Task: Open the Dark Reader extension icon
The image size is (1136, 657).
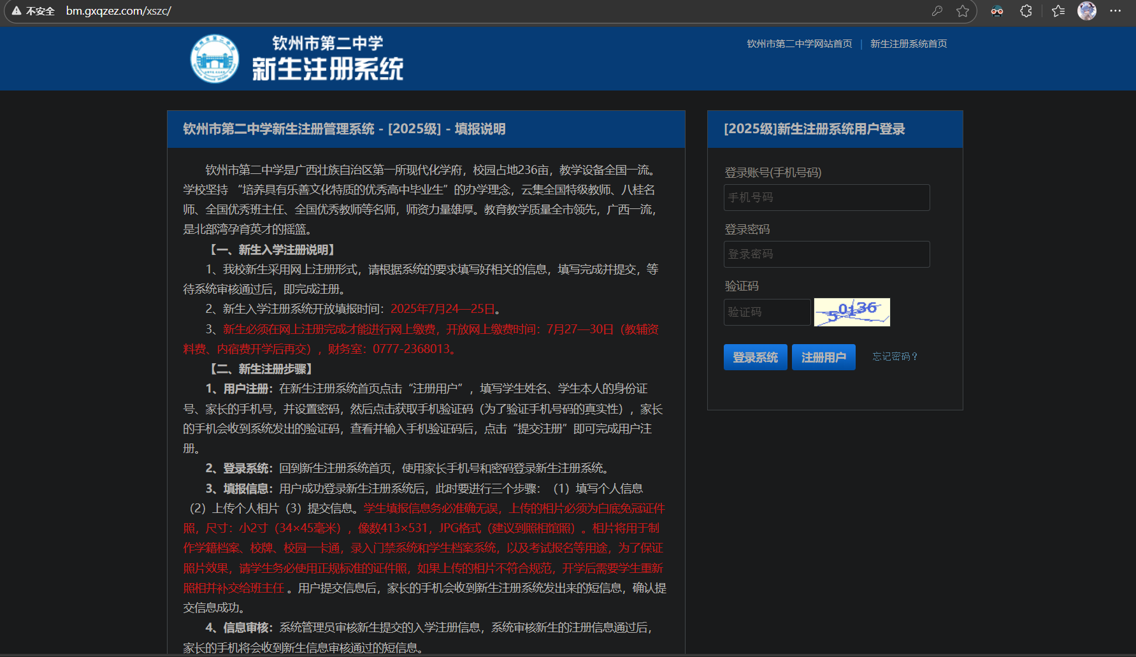Action: coord(997,11)
